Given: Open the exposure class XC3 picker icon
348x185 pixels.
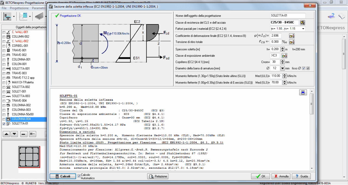Looking at the screenshot, I should tap(284, 56).
